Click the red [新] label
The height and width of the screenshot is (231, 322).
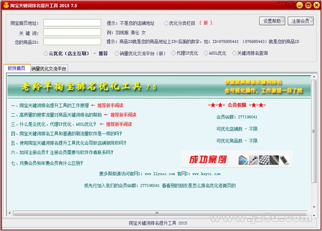coord(206,23)
